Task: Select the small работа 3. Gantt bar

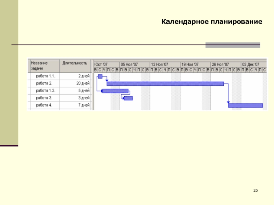Action: 128,98
